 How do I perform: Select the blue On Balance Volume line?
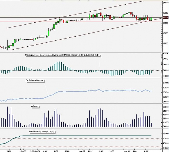(75, 91)
